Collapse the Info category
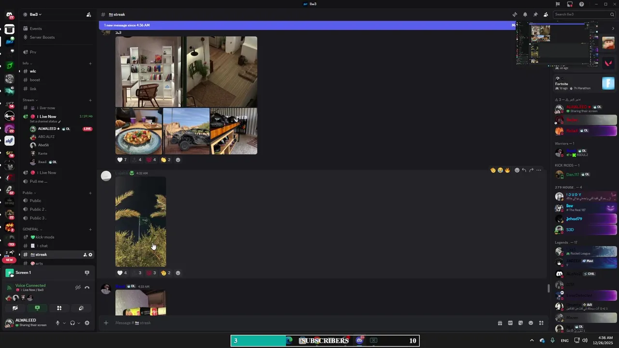The image size is (619, 348). pos(27,63)
